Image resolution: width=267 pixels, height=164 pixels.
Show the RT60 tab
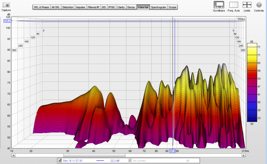point(111,7)
